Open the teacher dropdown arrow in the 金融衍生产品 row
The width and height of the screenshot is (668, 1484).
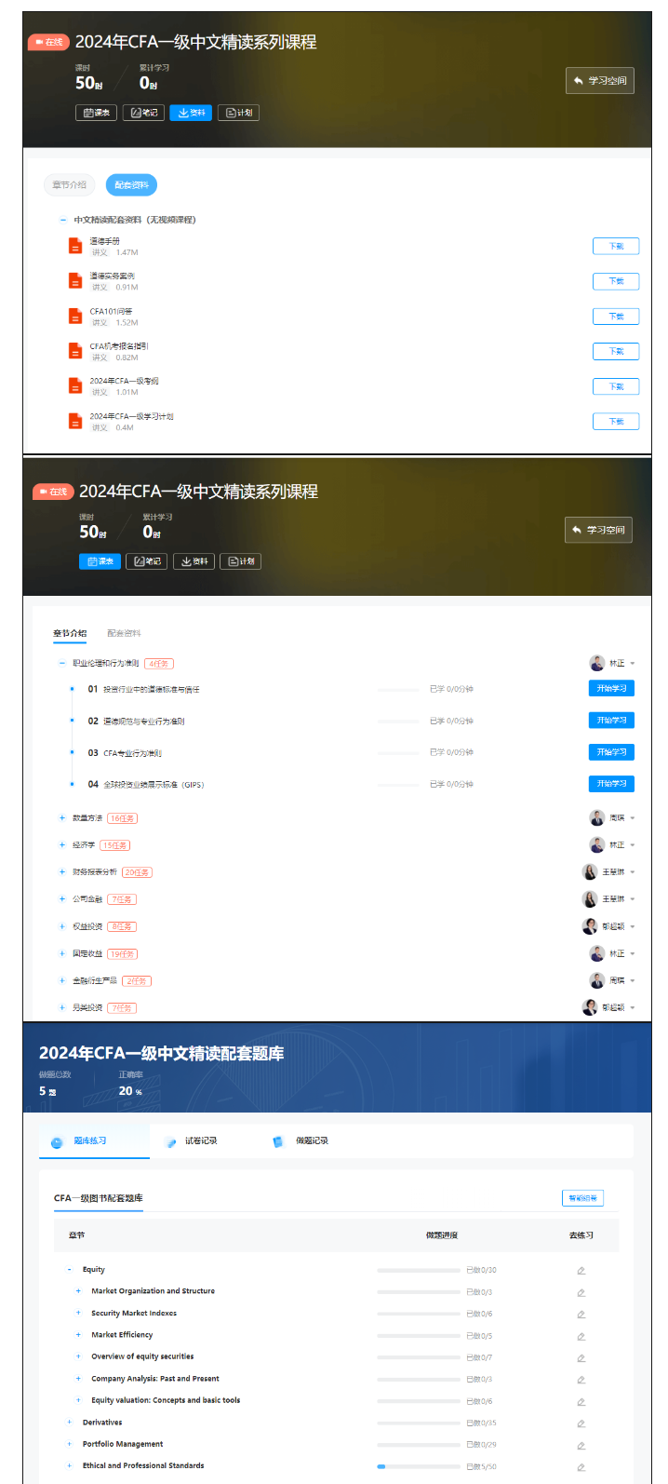633,980
